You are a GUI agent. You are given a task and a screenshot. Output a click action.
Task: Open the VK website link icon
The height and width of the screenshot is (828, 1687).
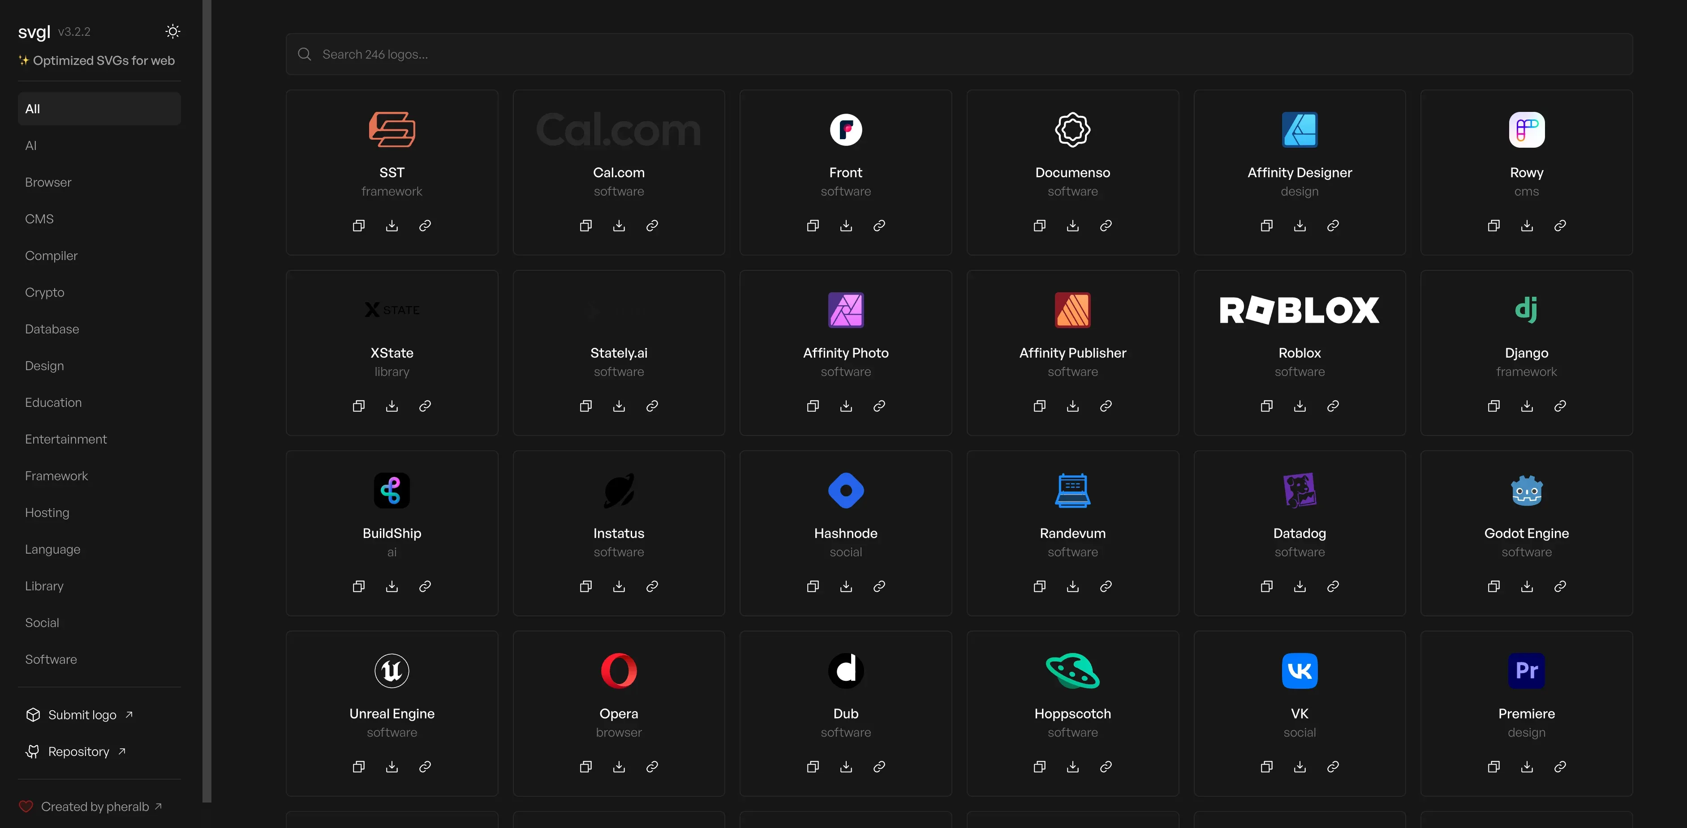point(1333,767)
